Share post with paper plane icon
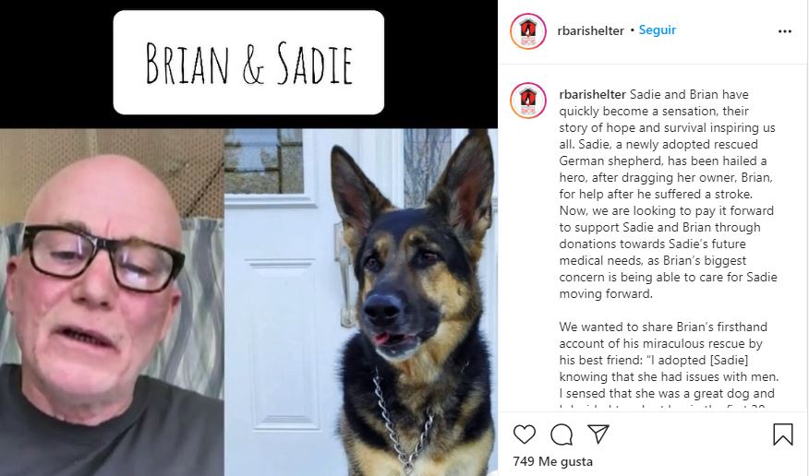Screen dimensions: 809x476 (598, 434)
